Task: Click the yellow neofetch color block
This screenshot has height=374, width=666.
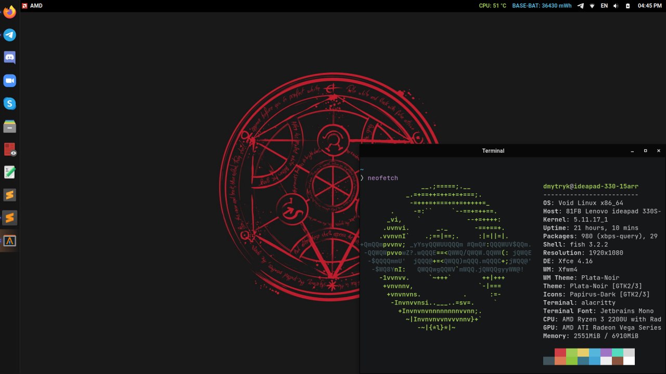Action: click(583, 353)
